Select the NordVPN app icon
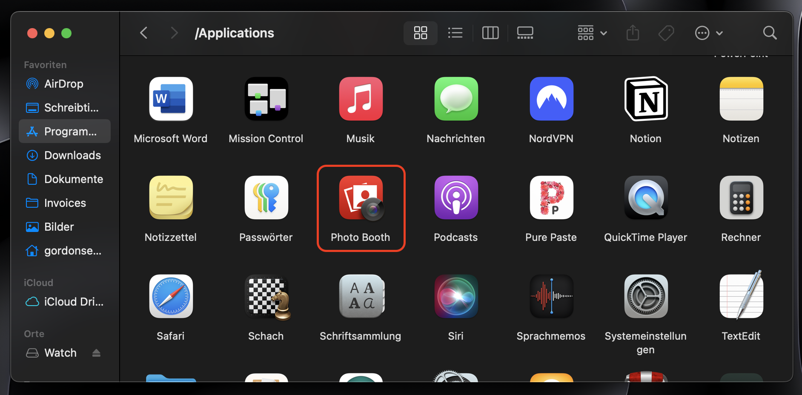802x395 pixels. pyautogui.click(x=551, y=99)
